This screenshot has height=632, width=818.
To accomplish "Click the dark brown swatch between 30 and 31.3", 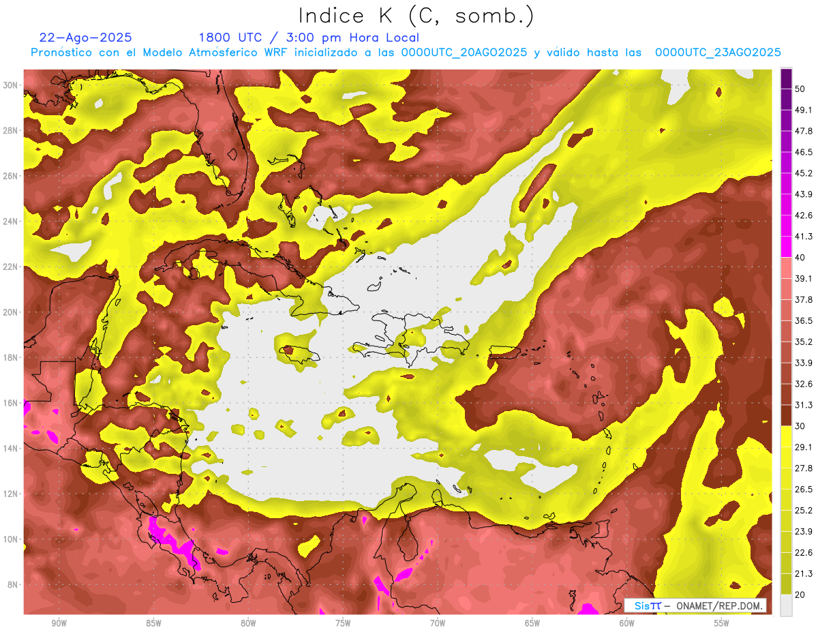I will tap(786, 415).
